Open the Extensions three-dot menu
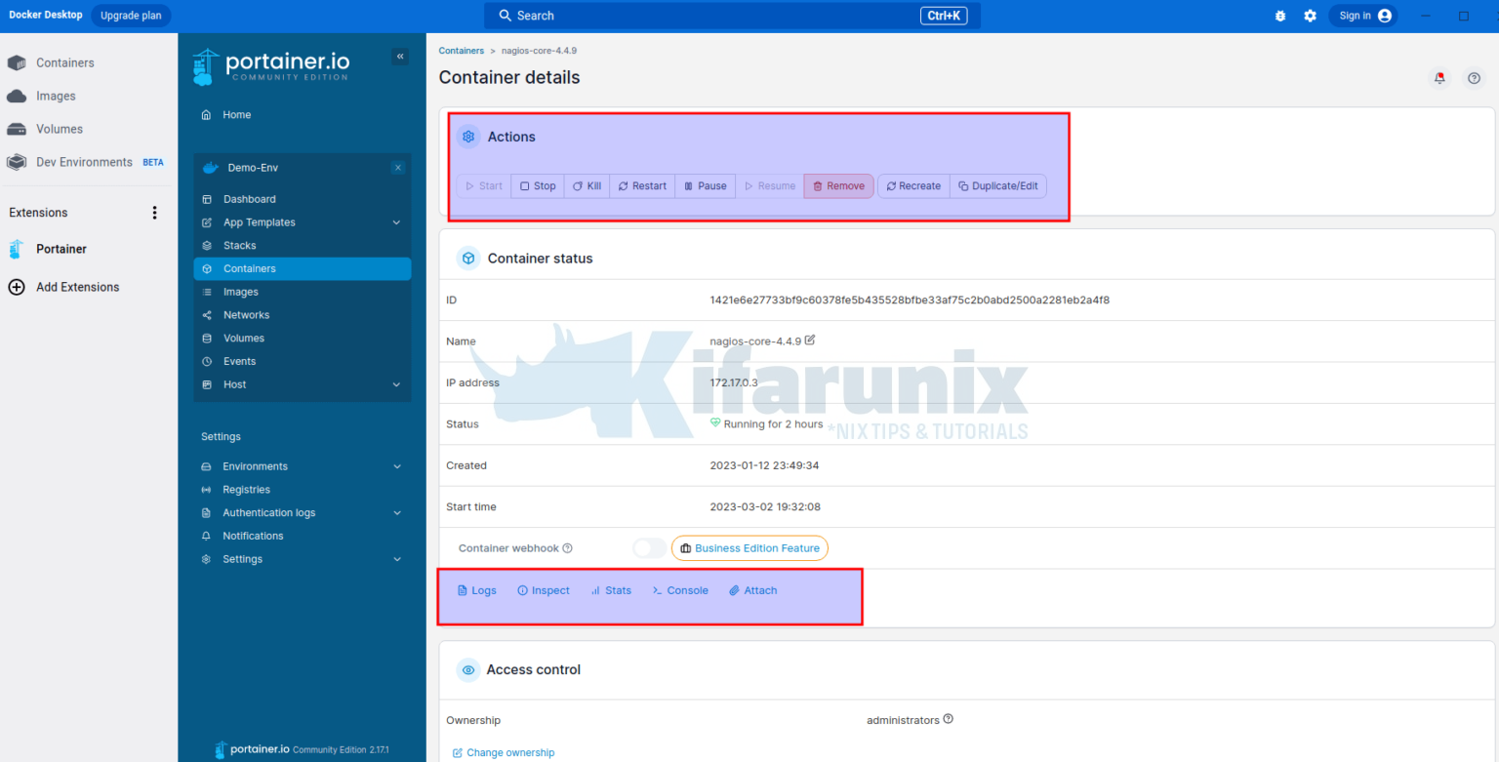This screenshot has height=762, width=1499. pyautogui.click(x=154, y=213)
